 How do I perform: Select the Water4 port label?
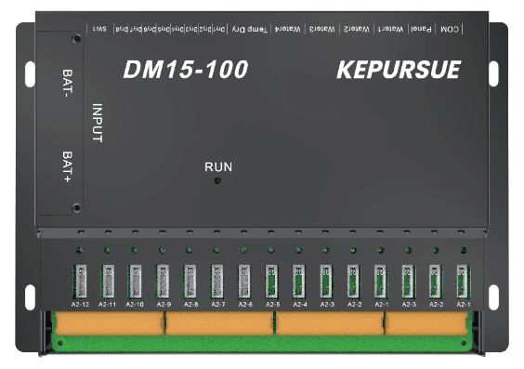click(x=287, y=30)
